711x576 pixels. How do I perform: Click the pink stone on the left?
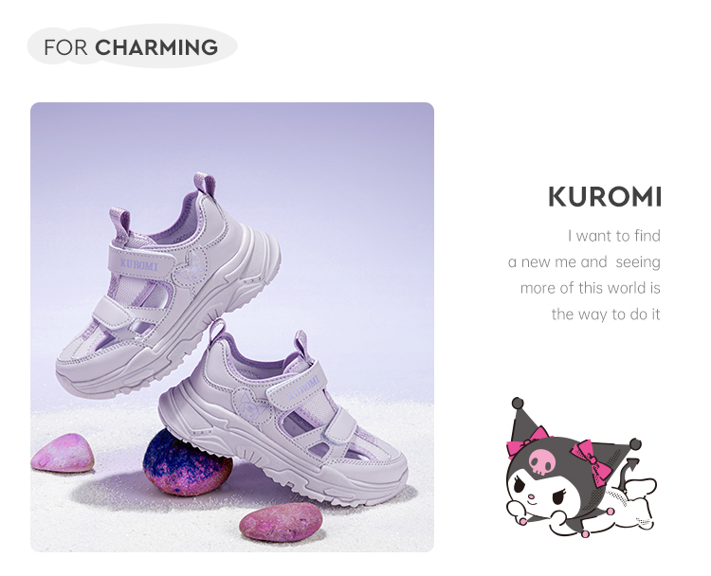tap(63, 453)
